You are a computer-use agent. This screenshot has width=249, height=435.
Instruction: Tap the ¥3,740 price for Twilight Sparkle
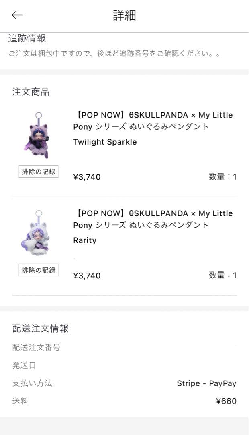[x=87, y=176]
